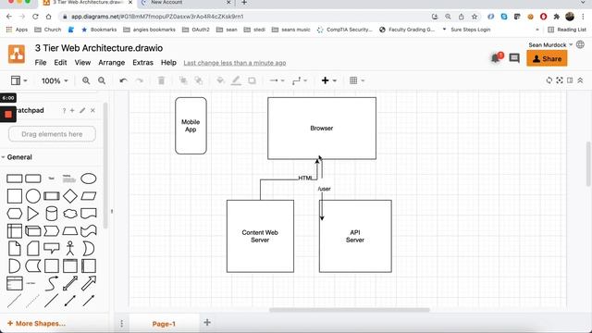This screenshot has height=333, width=592.
Task: Select the API Server box on canvas
Action: click(x=355, y=237)
